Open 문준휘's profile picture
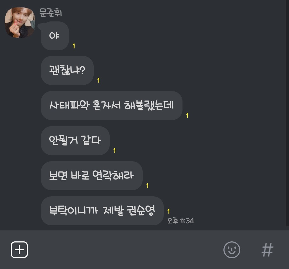The image size is (289, 269). [x=20, y=22]
